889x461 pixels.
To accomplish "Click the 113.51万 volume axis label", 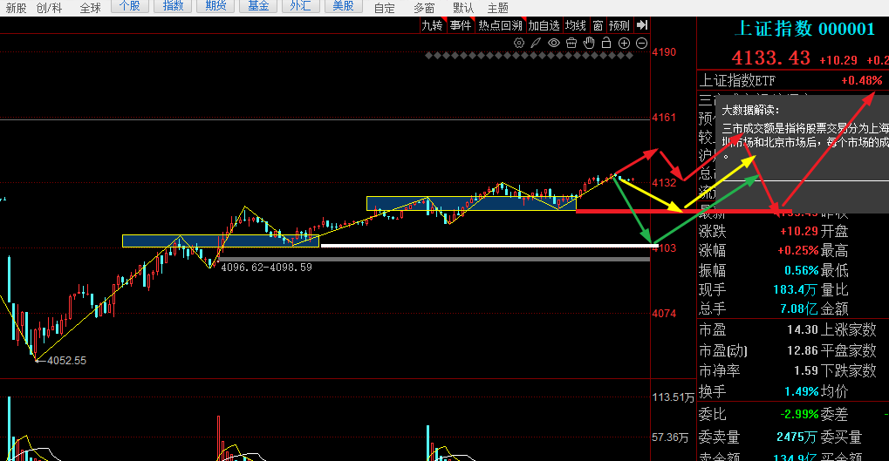I will point(673,397).
